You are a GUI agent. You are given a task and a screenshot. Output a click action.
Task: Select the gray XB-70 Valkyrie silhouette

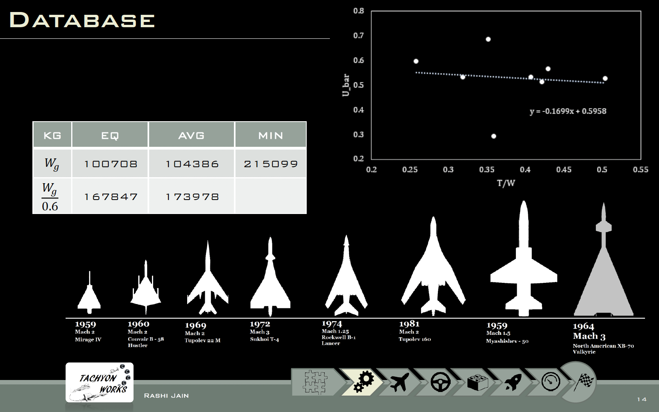point(603,276)
